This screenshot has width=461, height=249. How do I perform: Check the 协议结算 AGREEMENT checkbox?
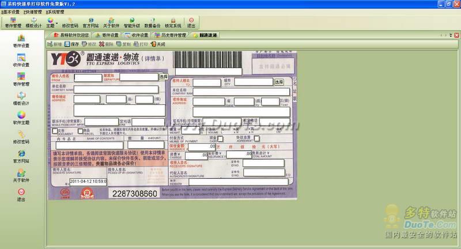[x=256, y=138]
